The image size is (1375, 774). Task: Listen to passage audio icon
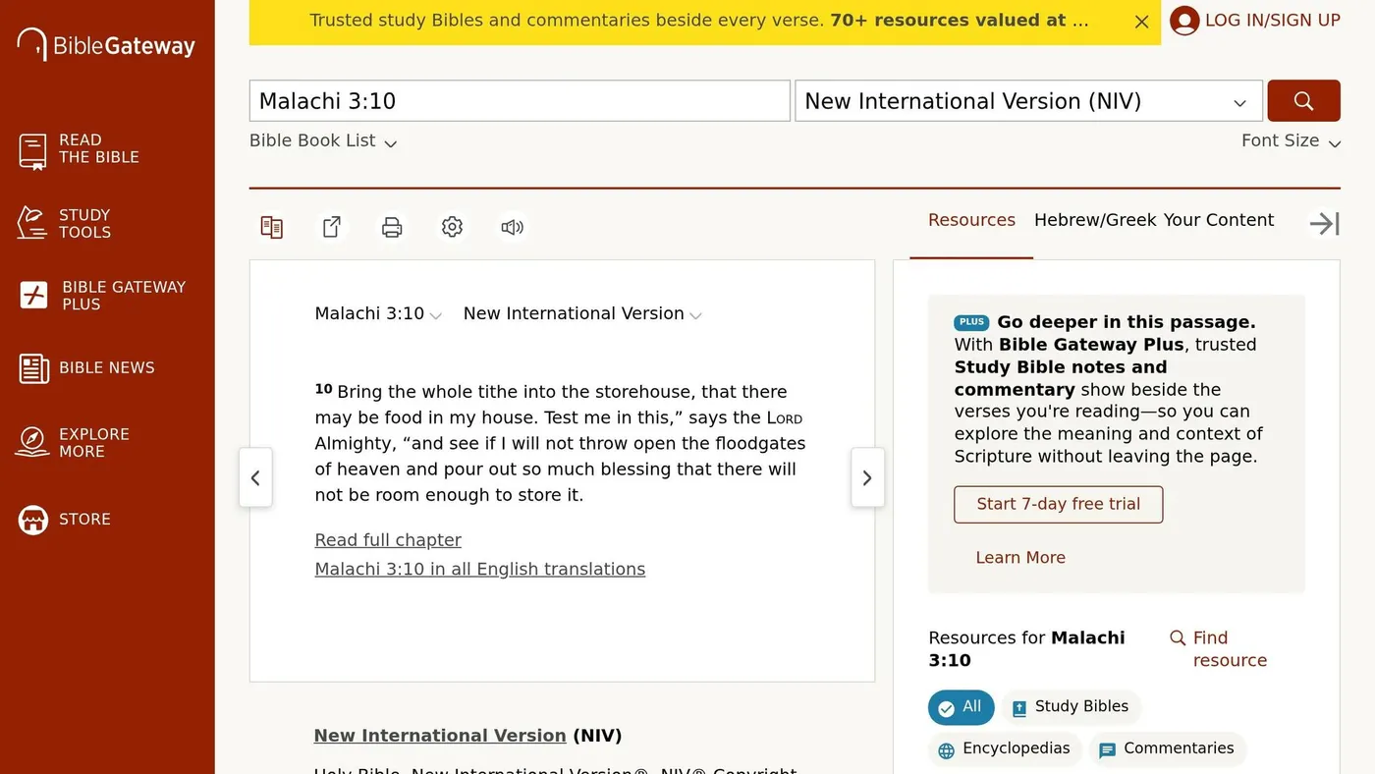(x=512, y=227)
